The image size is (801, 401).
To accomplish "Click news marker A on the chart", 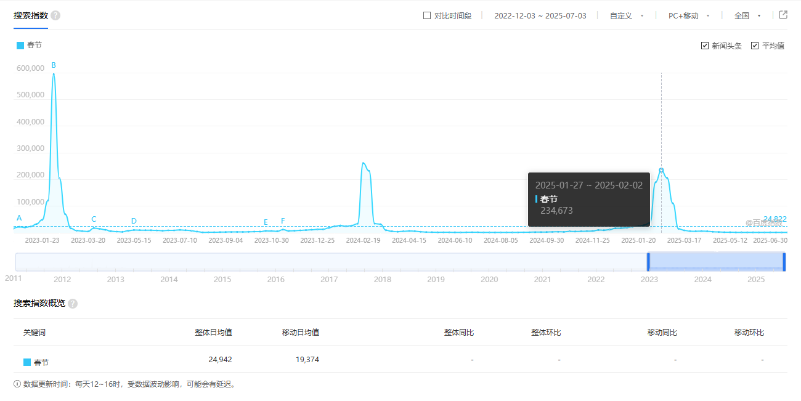I will tap(19, 218).
